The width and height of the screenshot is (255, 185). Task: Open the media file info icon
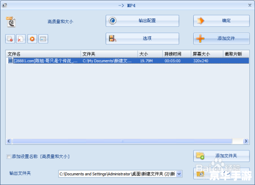tap(43, 39)
